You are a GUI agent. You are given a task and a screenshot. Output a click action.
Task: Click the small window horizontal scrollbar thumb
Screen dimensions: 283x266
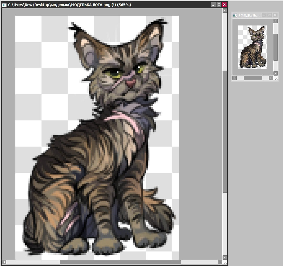click(253, 78)
